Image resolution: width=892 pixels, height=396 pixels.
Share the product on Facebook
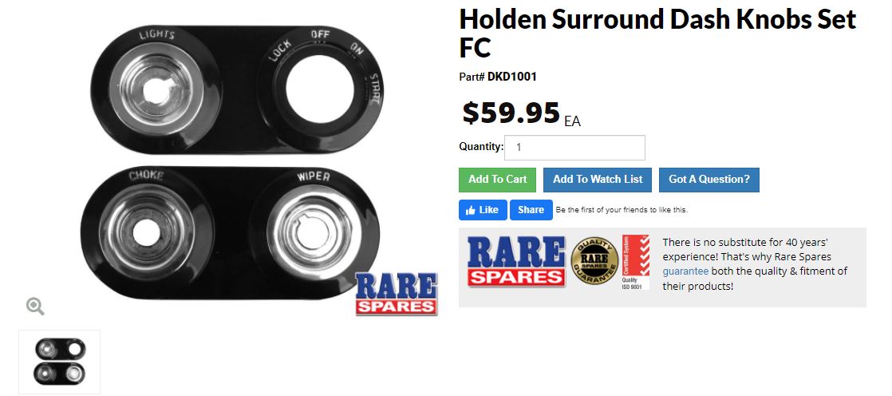tap(531, 210)
